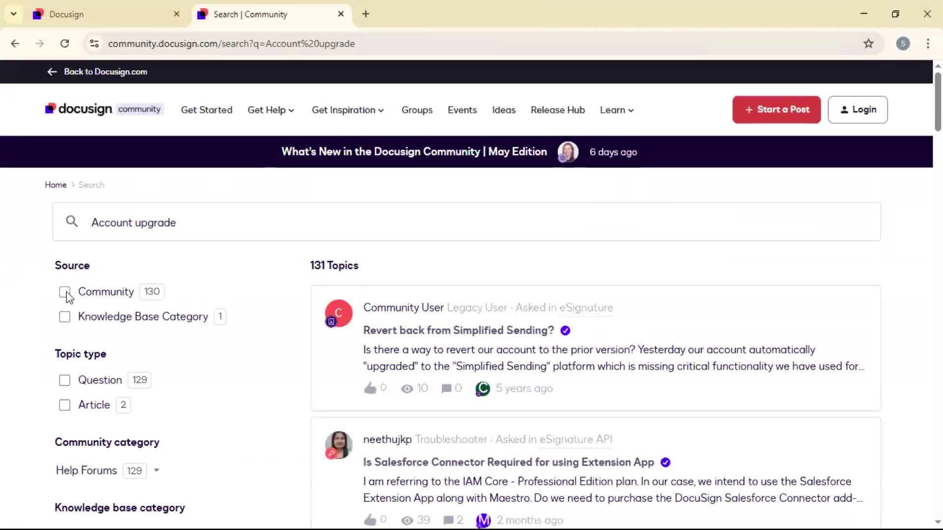
Task: Expand the Get Help menu
Action: coord(271,110)
